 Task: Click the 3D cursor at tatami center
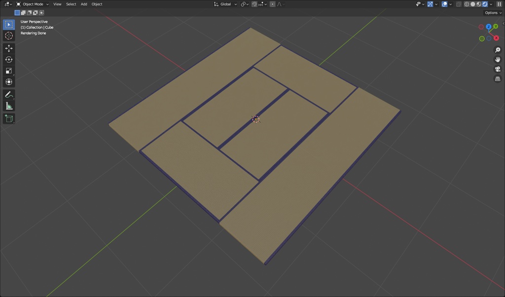pos(256,119)
